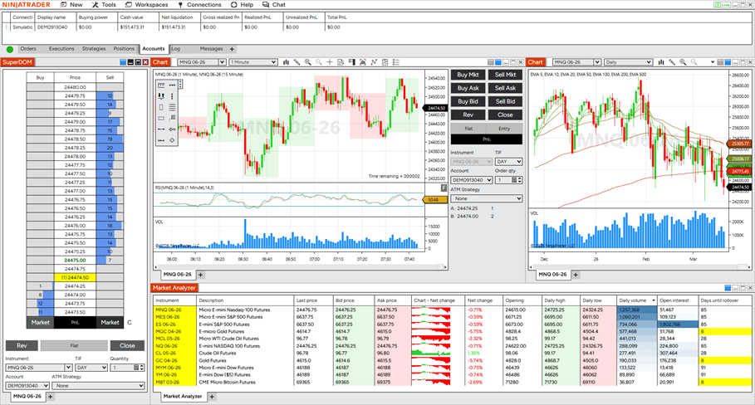This screenshot has height=405, width=755.
Task: Open strategies icon in 1 Minute chart toolbar
Action: tap(385, 62)
